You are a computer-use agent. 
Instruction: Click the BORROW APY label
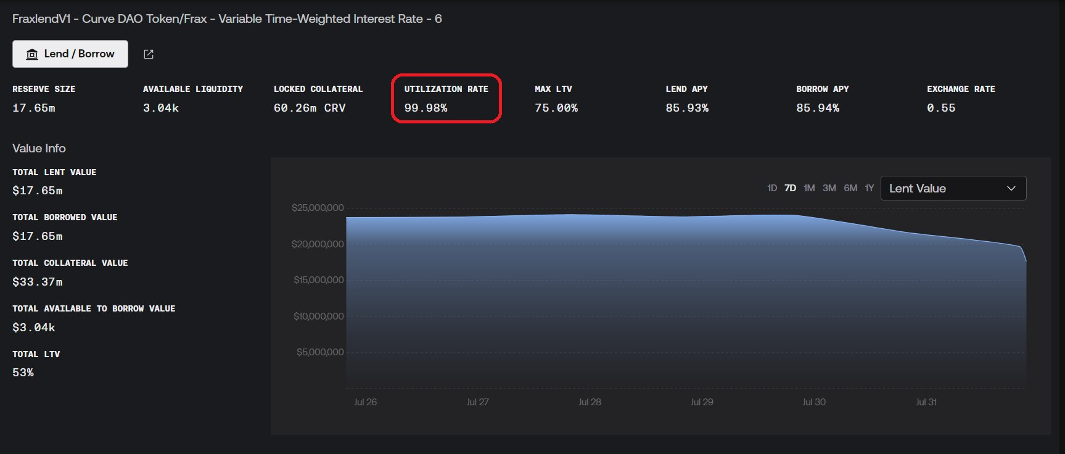pos(823,89)
